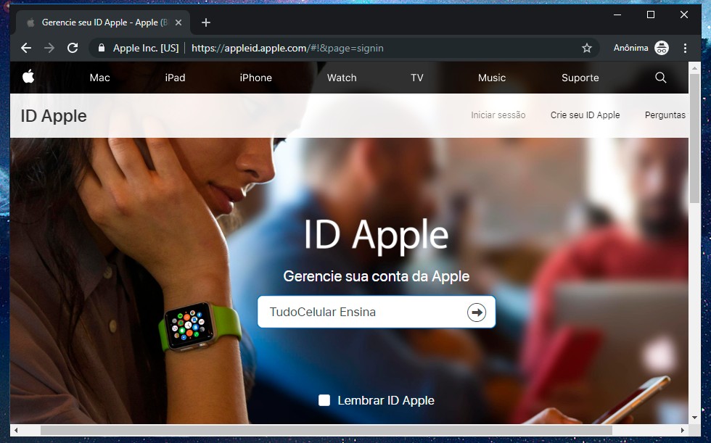Image resolution: width=711 pixels, height=443 pixels.
Task: Click the vertical scrollbar thumb
Action: 694,138
